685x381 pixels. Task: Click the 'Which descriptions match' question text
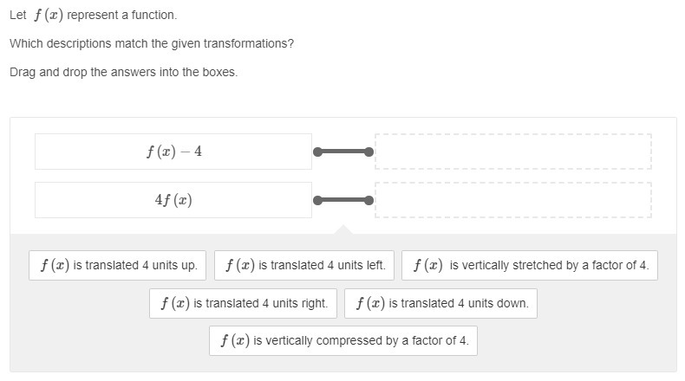pos(152,43)
